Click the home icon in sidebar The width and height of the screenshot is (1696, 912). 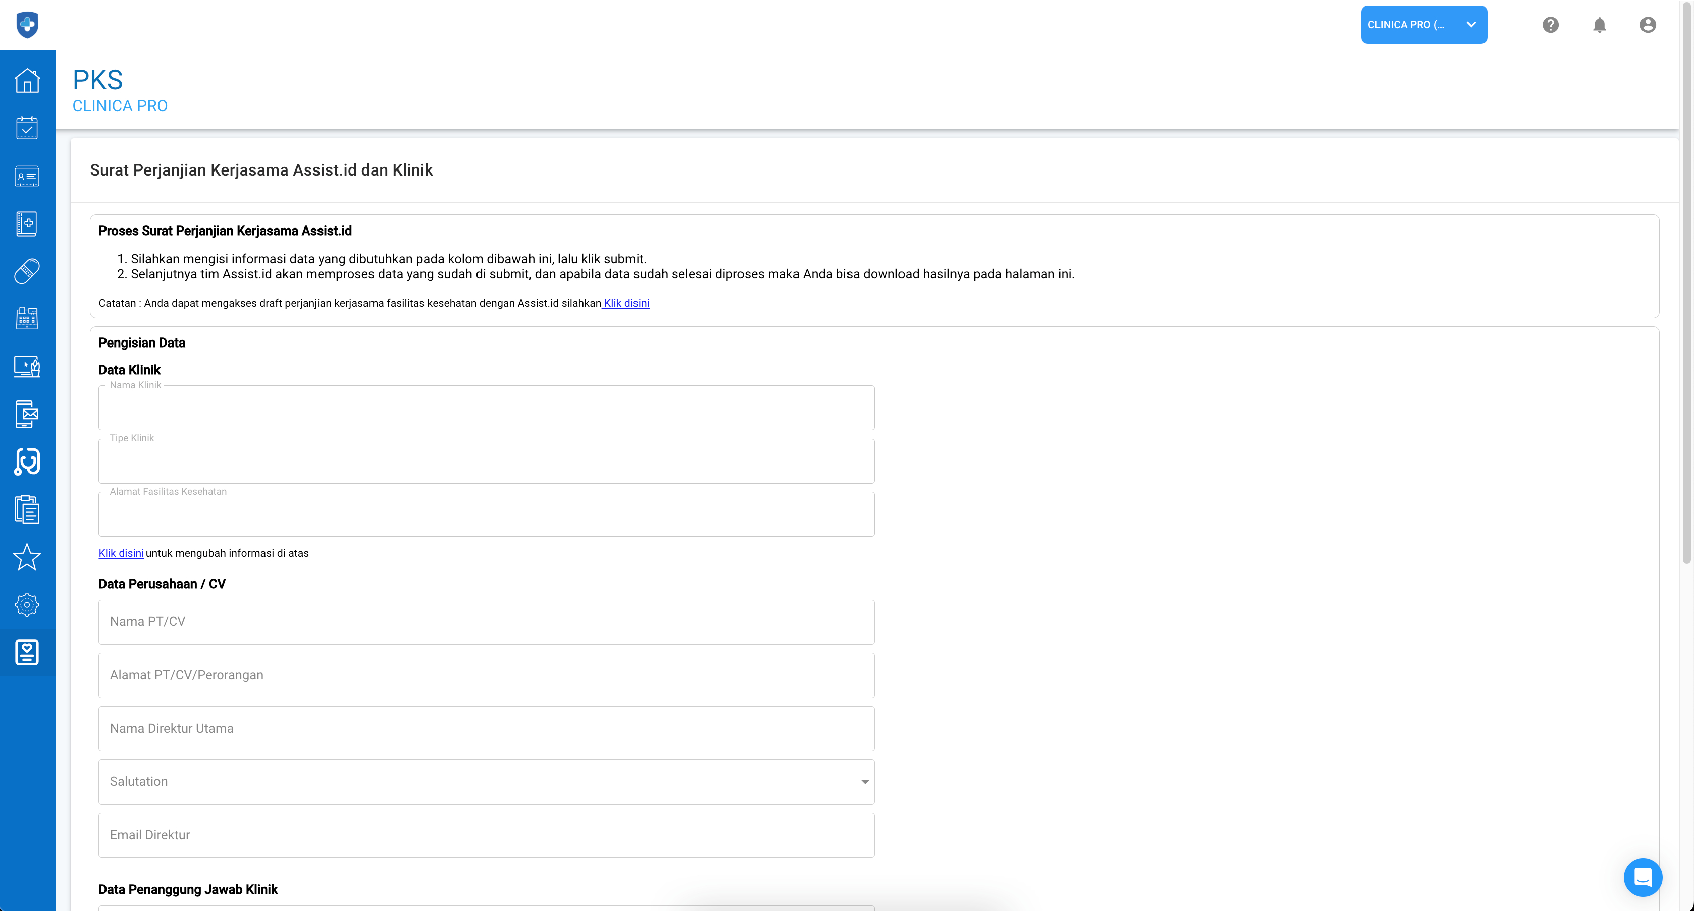[x=27, y=80]
